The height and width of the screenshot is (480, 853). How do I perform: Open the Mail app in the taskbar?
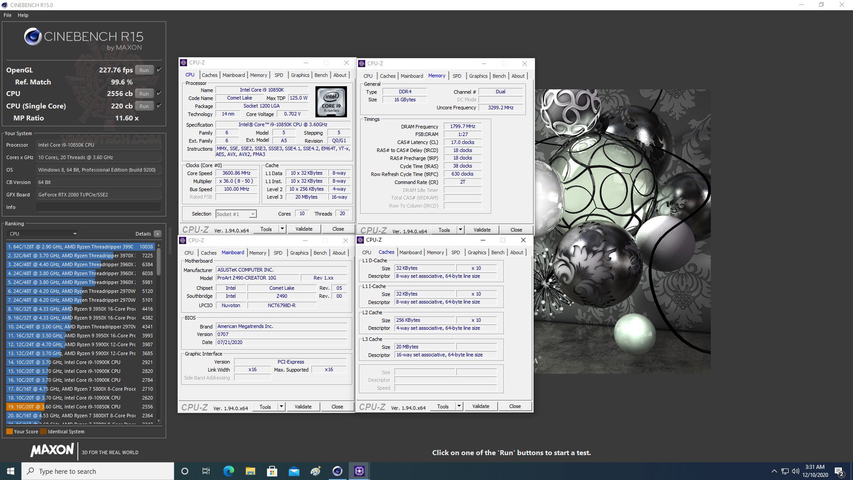coord(294,471)
